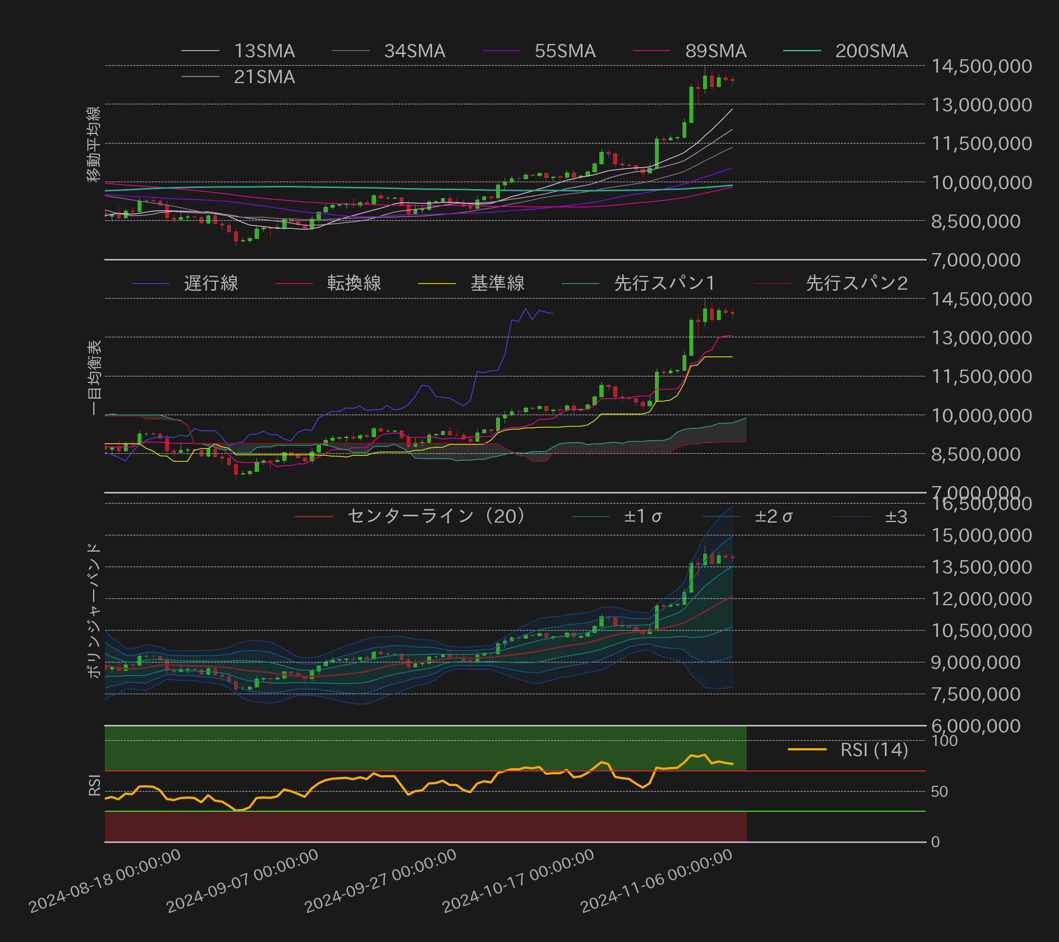Toggle センターライン（20） legend entry
The height and width of the screenshot is (942, 1059).
pos(436,516)
